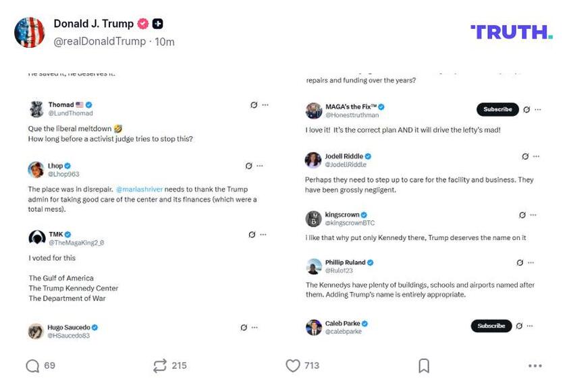Viewport: 567px width, 391px height.
Task: Click the ReTruth icon on Phillip Ruland's reply
Action: (x=519, y=262)
